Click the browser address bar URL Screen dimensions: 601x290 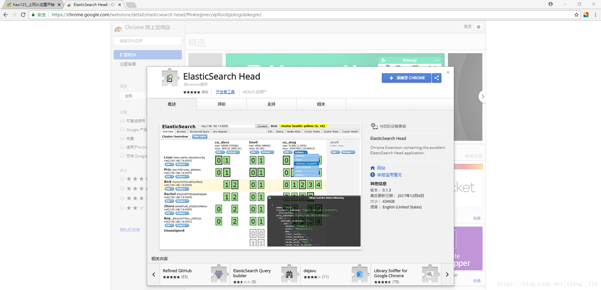click(x=157, y=15)
